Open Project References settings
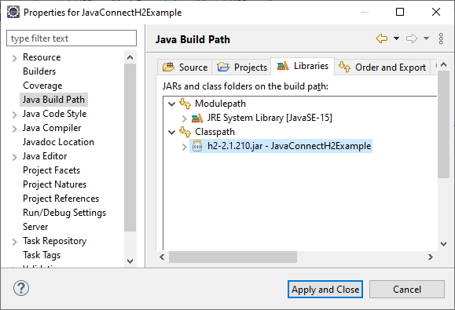The width and height of the screenshot is (455, 310). pyautogui.click(x=61, y=199)
